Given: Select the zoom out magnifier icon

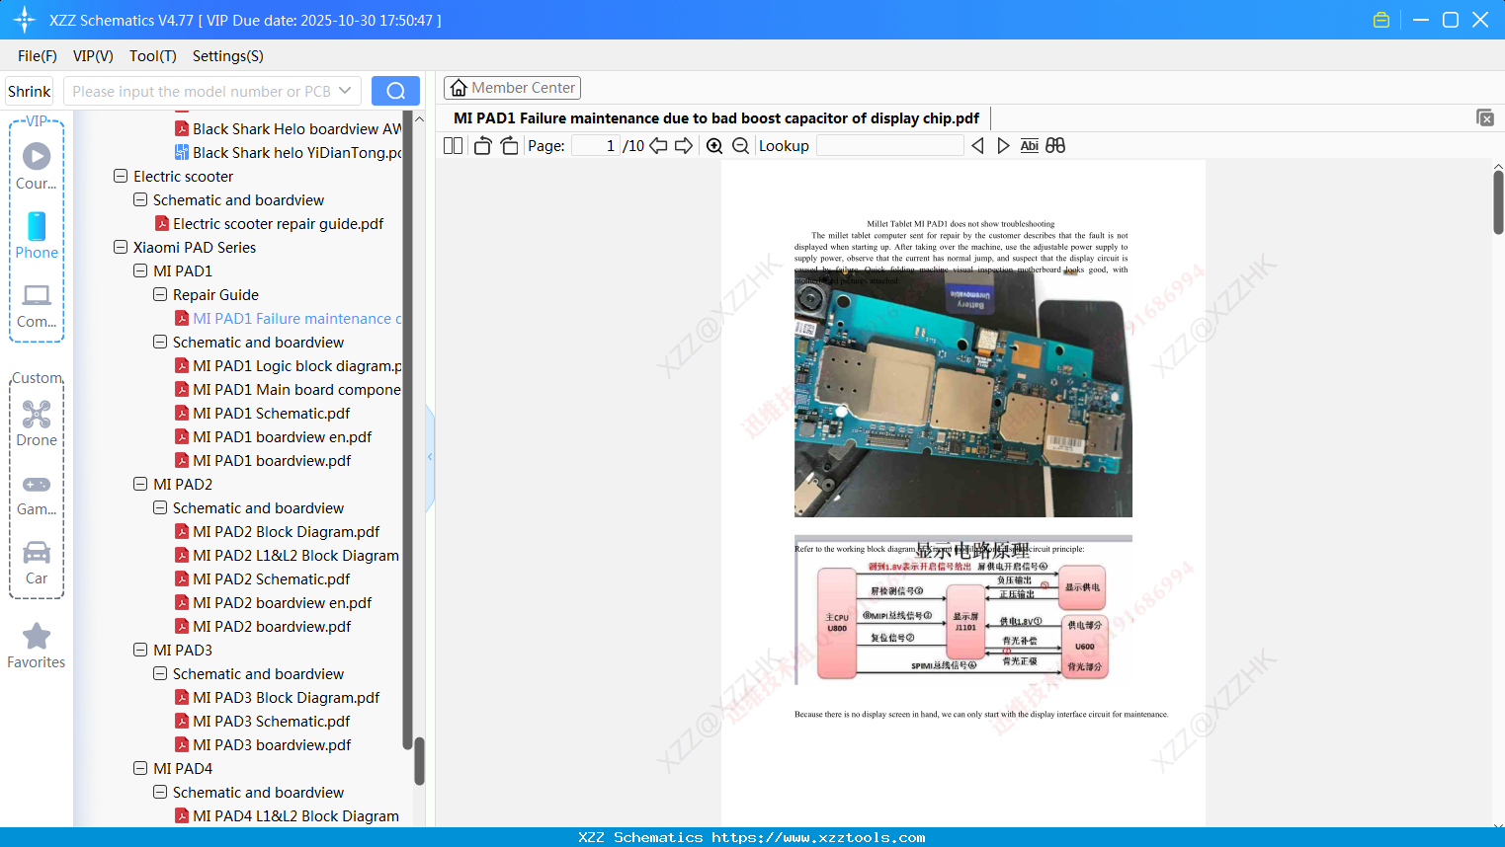Looking at the screenshot, I should point(739,145).
